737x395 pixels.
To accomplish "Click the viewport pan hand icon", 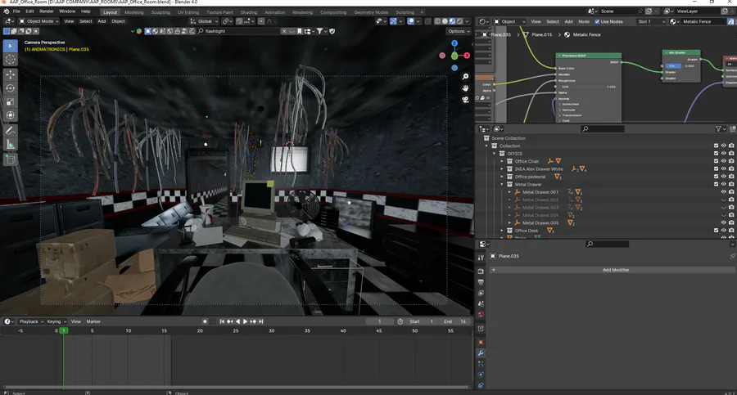I will click(465, 88).
